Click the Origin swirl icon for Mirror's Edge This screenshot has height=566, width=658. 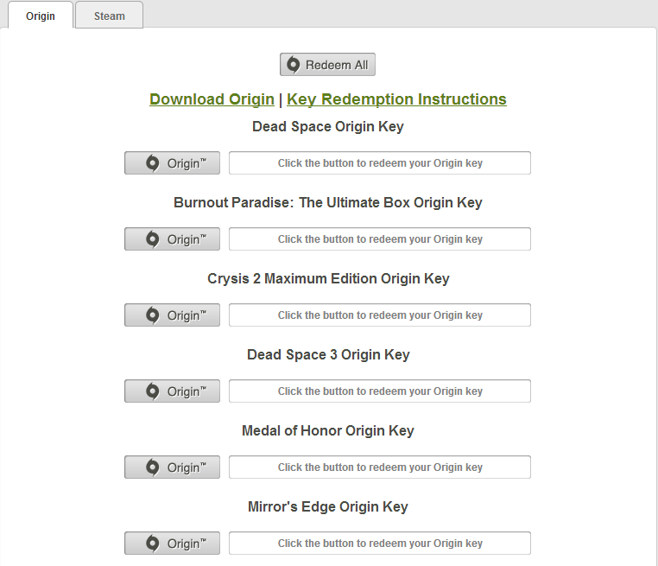click(152, 543)
